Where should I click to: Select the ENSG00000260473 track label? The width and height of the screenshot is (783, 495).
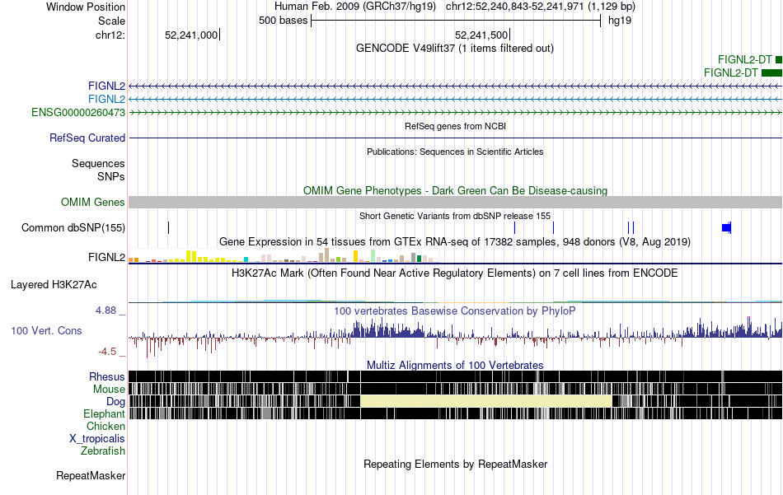pos(78,112)
